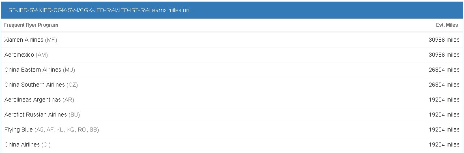This screenshot has height=153, width=464.
Task: Click the Est. Miles column header
Action: (x=447, y=25)
